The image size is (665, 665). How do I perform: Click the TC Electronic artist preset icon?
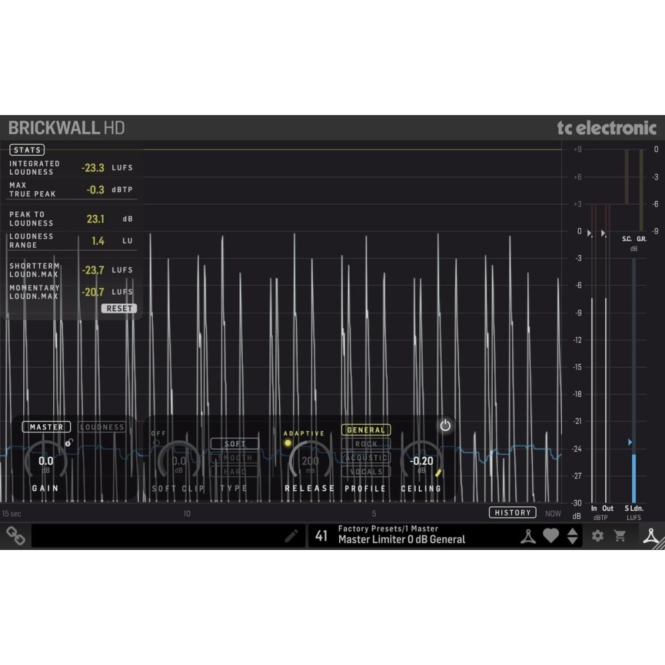click(x=527, y=535)
